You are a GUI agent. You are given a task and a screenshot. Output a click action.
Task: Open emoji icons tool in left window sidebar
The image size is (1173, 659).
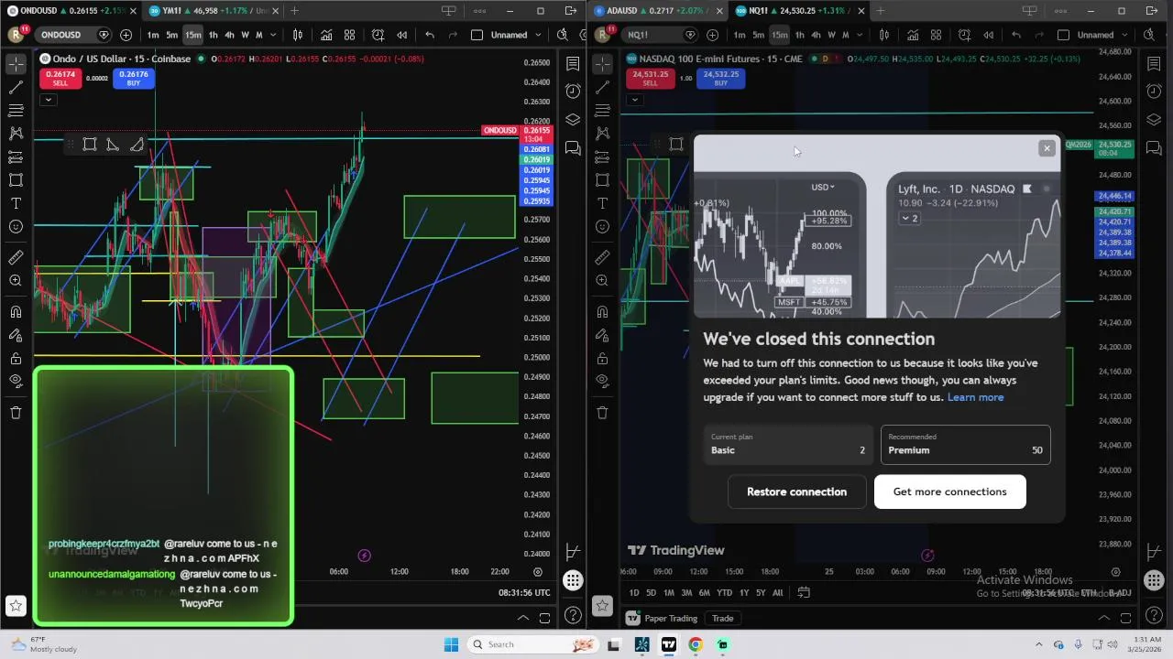coord(16,226)
